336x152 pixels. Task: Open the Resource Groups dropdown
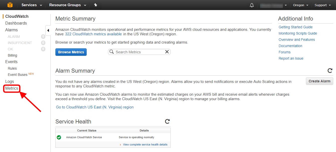point(68,5)
